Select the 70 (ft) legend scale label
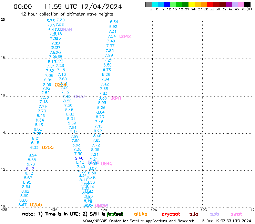 246,9
